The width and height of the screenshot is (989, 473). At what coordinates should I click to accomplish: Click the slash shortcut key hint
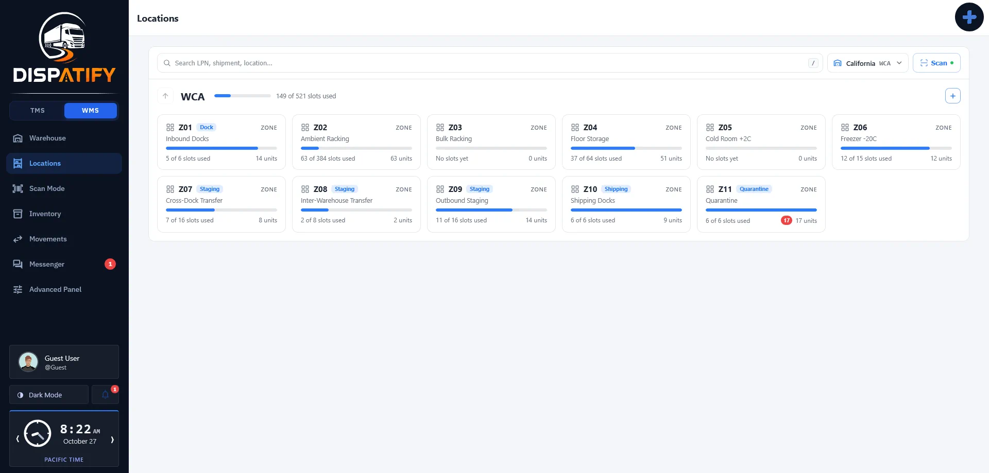pos(813,63)
